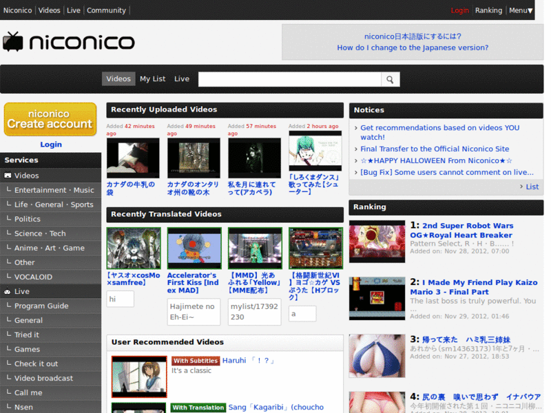Open the HAPPY HALLOWEEN From Niconico notice
Viewport: 551px width, 413px height.
[x=436, y=160]
